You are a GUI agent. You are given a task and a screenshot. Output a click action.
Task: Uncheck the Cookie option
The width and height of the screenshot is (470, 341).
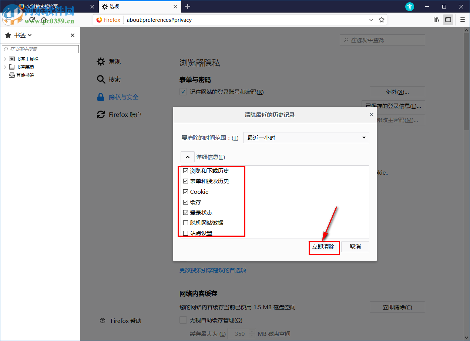tap(185, 192)
